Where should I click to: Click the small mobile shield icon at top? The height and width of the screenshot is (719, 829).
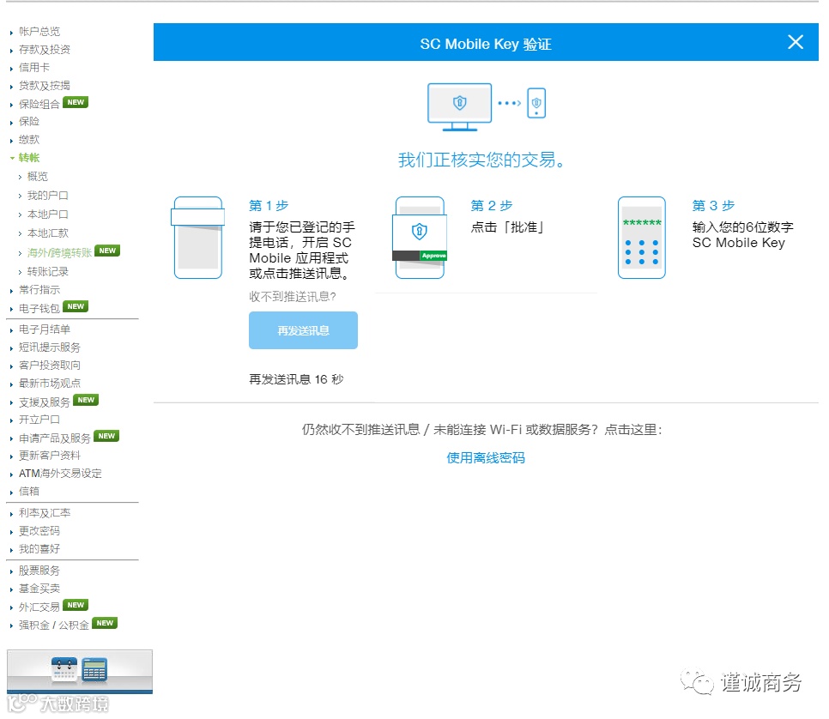[536, 103]
